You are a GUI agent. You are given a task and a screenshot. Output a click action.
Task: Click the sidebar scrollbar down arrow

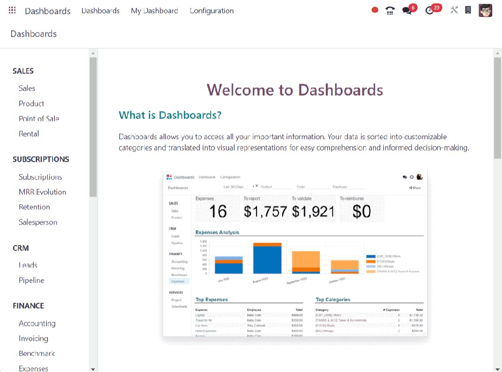click(93, 369)
